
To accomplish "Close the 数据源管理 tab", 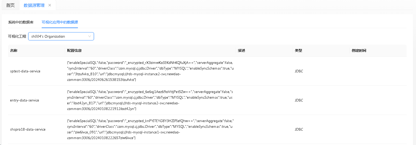I will [50, 5].
